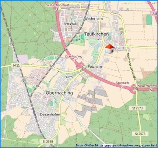
Task: Click the Furth village label
Action: 69,77
